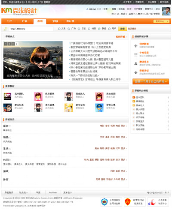Click the up-arrow icon for 群组升级
Viewport: 172px width, 210px height.
tap(136, 72)
